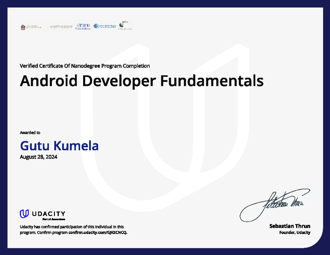
Task: Select the 'Android Developer Fundamentals' title
Action: point(142,81)
